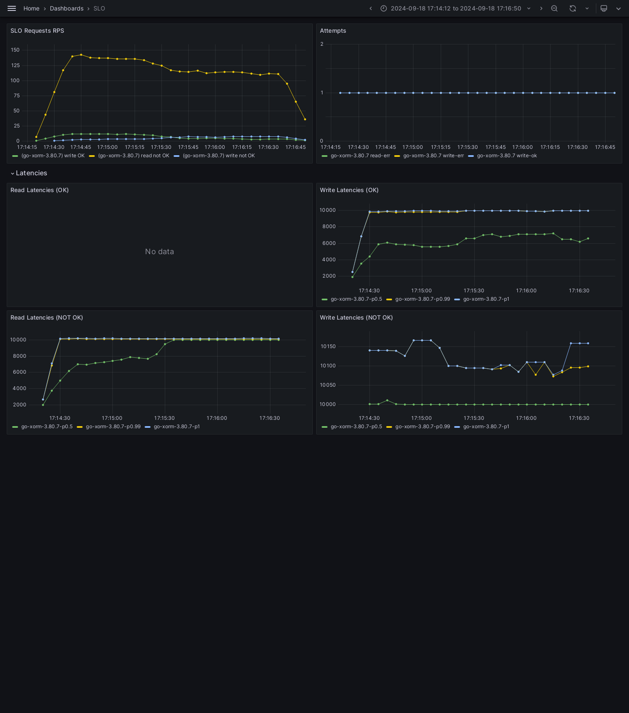Toggle p1 series in Write Latencies (OK)
Screen dimensions: 629x713
[486, 299]
